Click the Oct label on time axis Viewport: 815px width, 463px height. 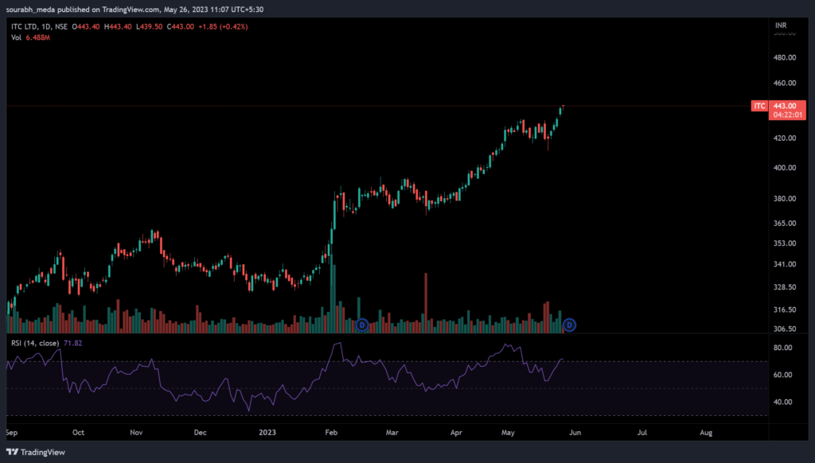click(78, 432)
